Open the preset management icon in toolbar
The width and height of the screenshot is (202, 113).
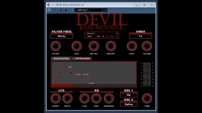(106, 10)
